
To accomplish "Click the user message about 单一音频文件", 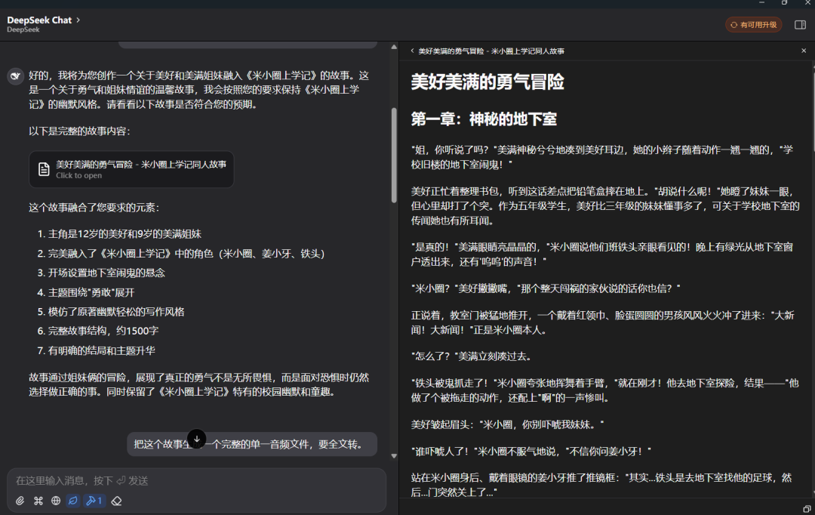I will click(x=252, y=444).
